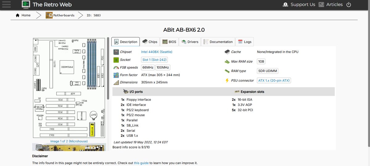Click the ID: 5883 breadcrumb text
The image size is (370, 166).
(x=93, y=15)
